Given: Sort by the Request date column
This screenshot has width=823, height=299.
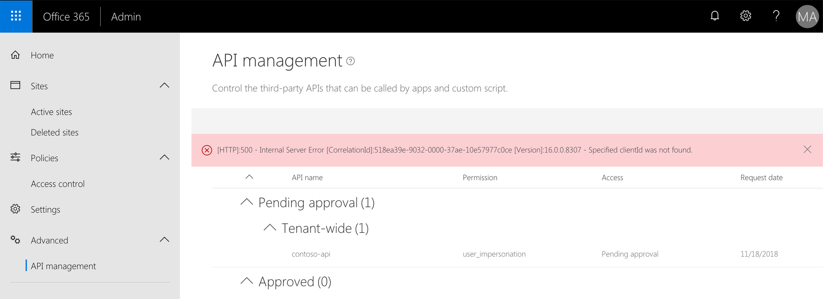Looking at the screenshot, I should point(761,178).
